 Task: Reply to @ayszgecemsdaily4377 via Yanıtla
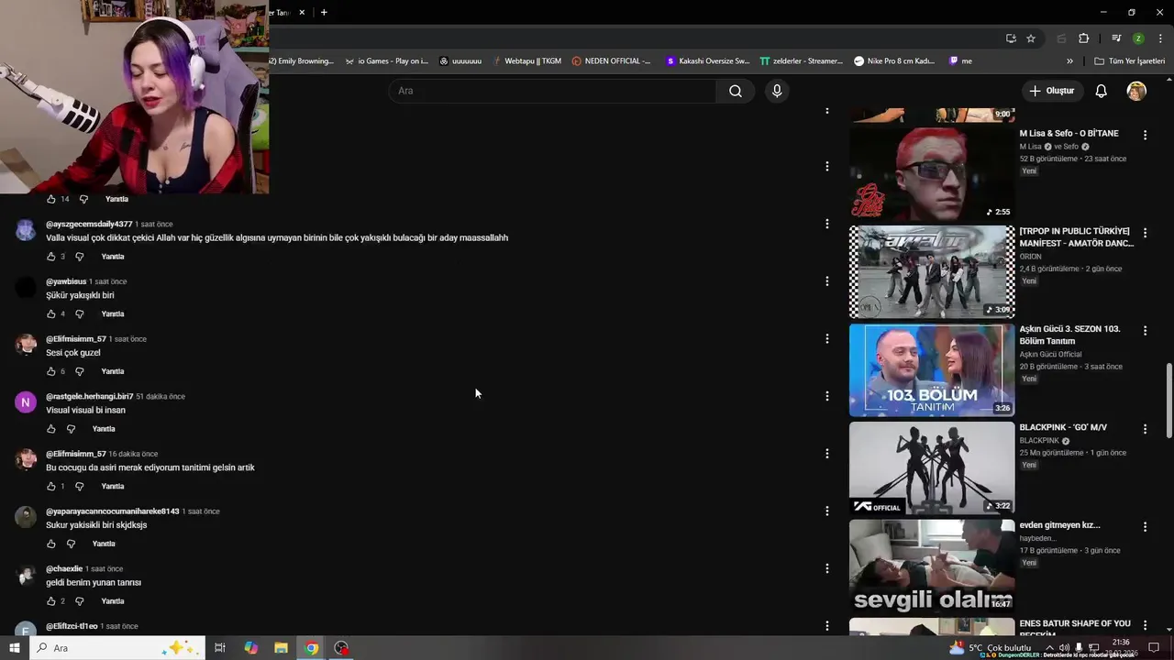pyautogui.click(x=113, y=257)
